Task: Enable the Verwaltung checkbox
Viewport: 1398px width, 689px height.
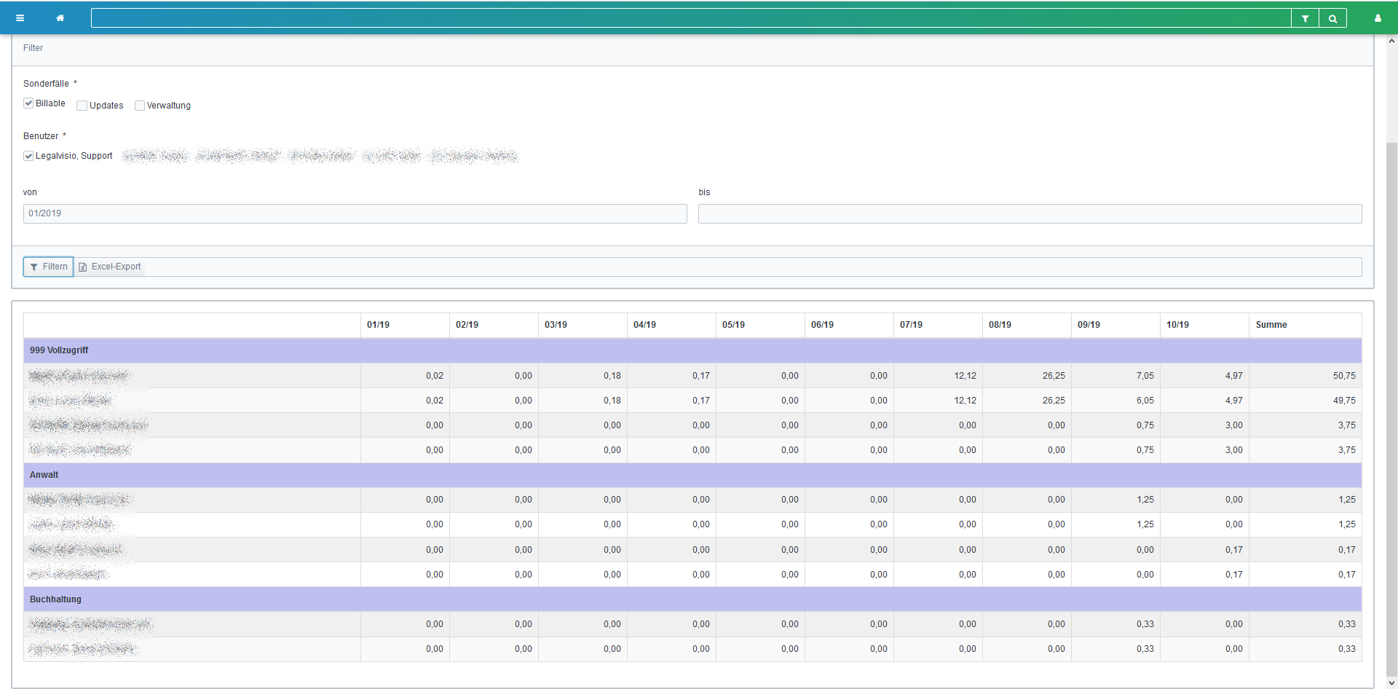Action: 140,106
